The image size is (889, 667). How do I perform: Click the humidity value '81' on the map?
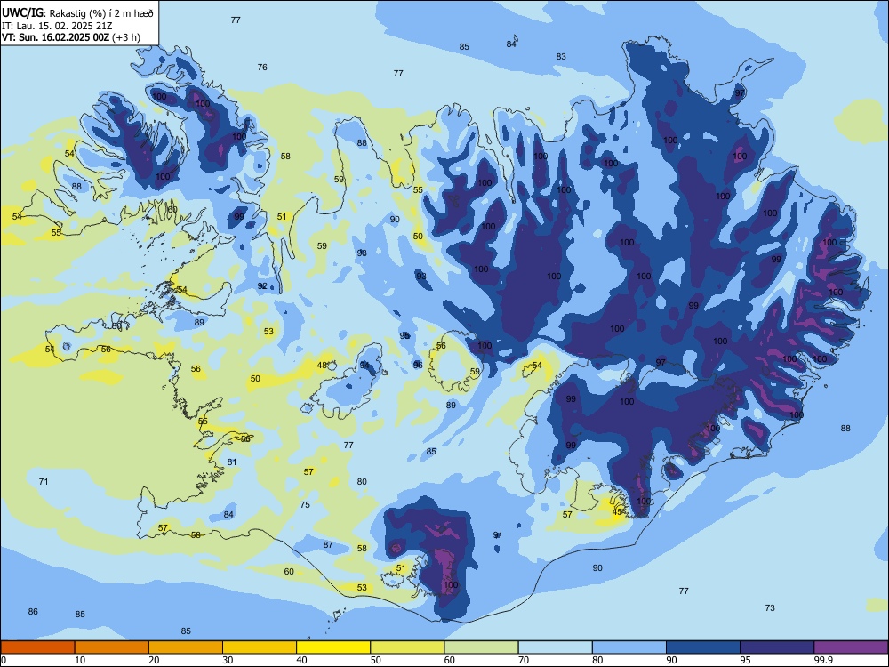[231, 462]
